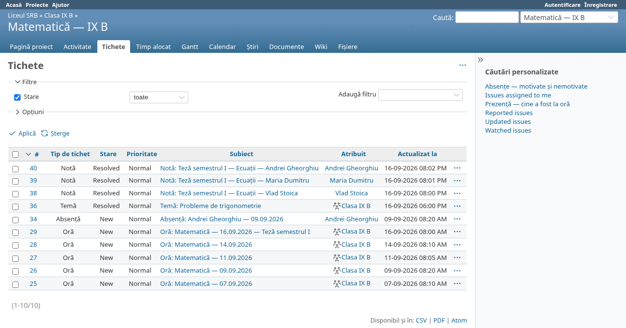Sort by Actualizat la column header
The width and height of the screenshot is (626, 328).
[417, 154]
